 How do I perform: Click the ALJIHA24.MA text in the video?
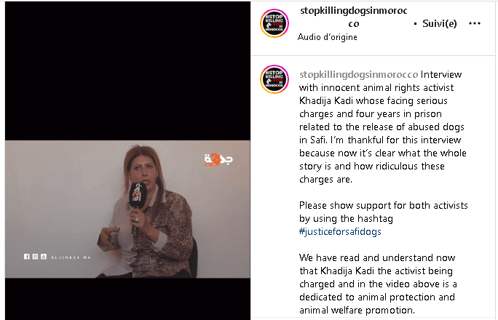point(71,257)
